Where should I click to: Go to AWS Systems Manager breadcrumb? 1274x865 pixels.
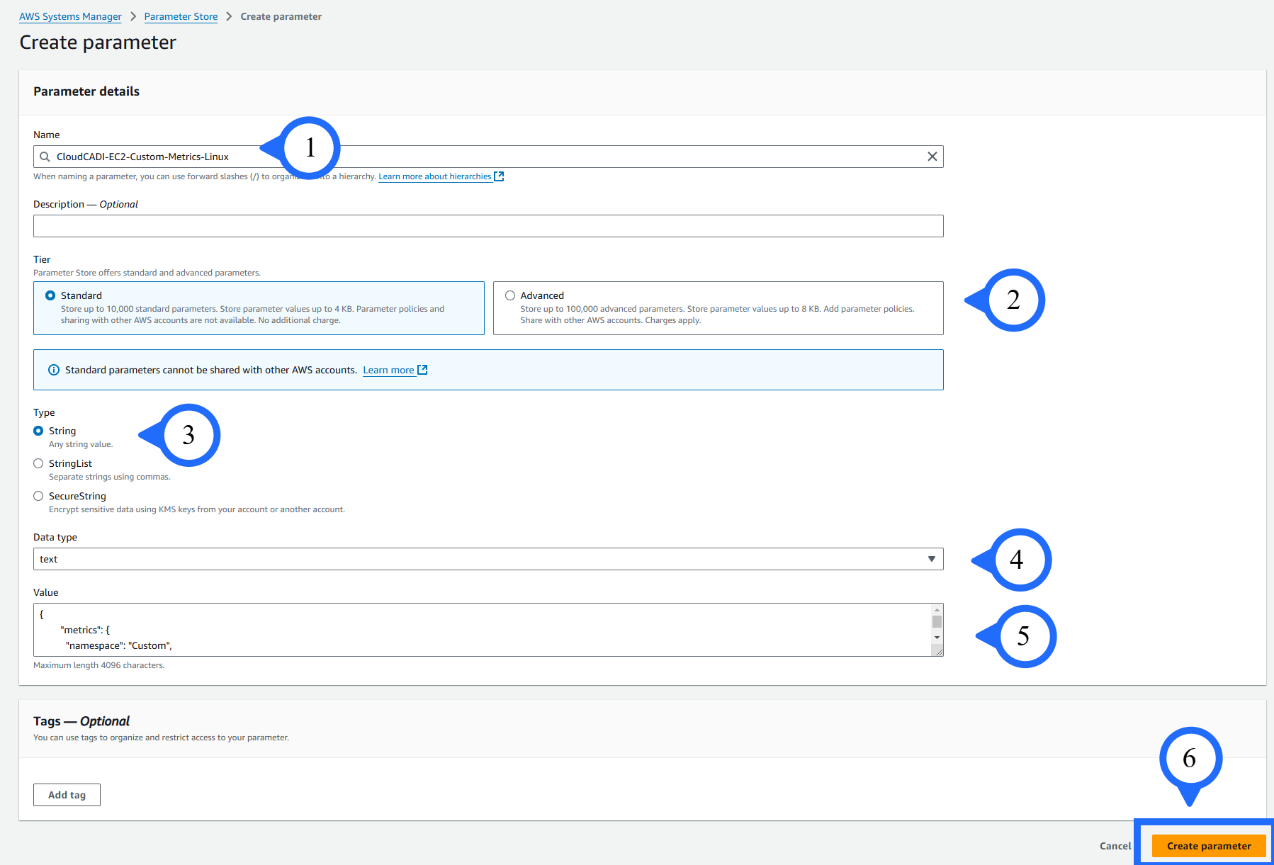pos(70,16)
